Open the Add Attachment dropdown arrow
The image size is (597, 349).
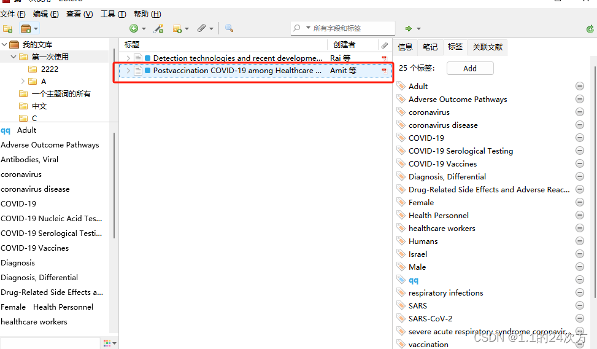pos(211,29)
